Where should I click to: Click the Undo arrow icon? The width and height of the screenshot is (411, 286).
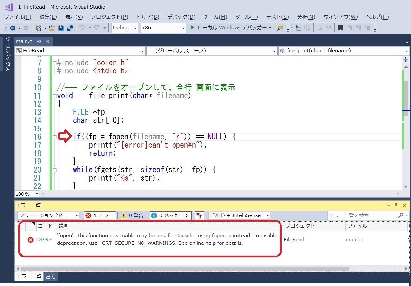(x=82, y=28)
